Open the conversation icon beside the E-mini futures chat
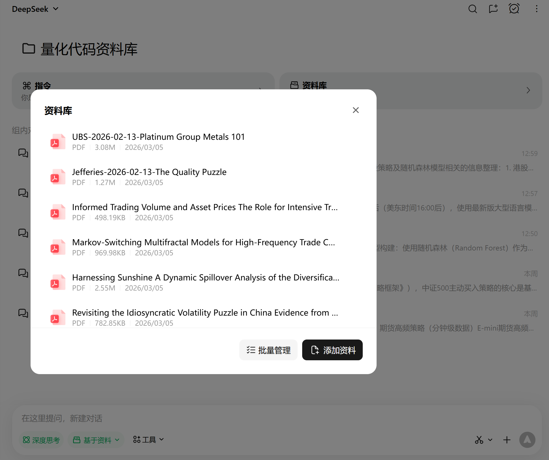The width and height of the screenshot is (549, 460). click(23, 313)
